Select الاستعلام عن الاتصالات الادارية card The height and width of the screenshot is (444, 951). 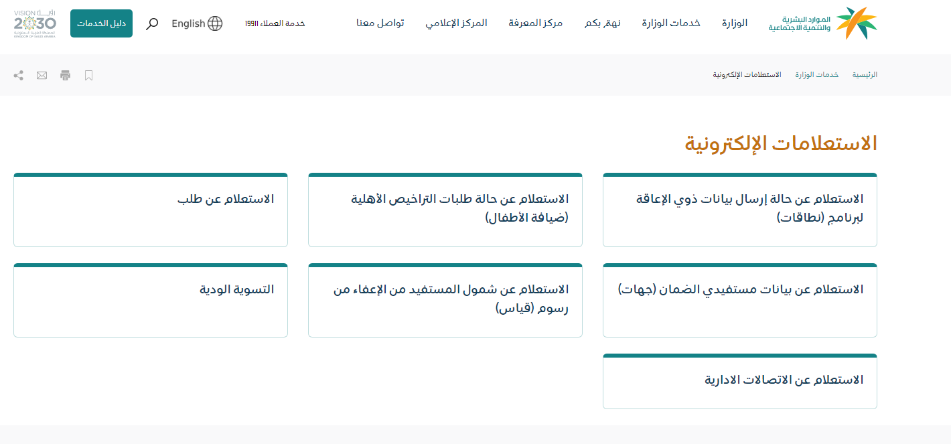coord(739,380)
